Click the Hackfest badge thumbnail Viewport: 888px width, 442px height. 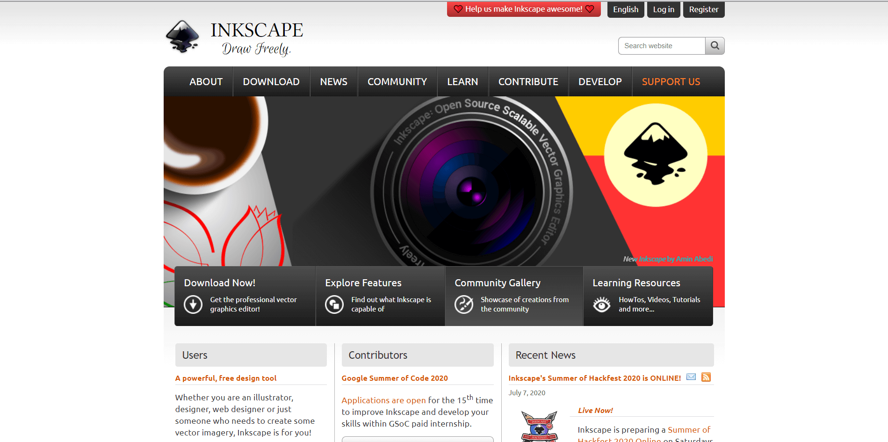[x=539, y=426]
